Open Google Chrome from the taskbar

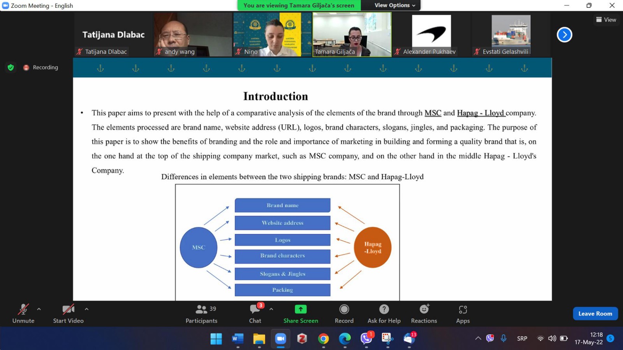323,339
